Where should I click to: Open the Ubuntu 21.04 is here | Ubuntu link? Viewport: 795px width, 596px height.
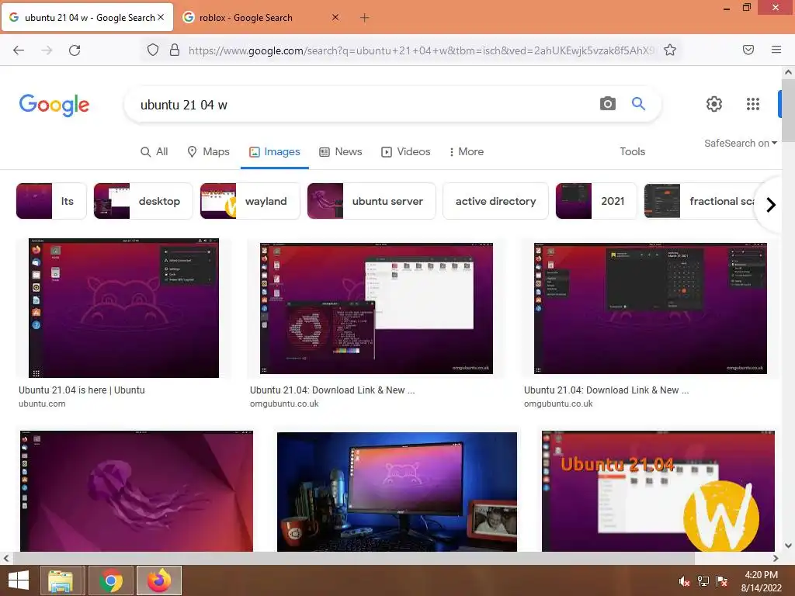[82, 390]
